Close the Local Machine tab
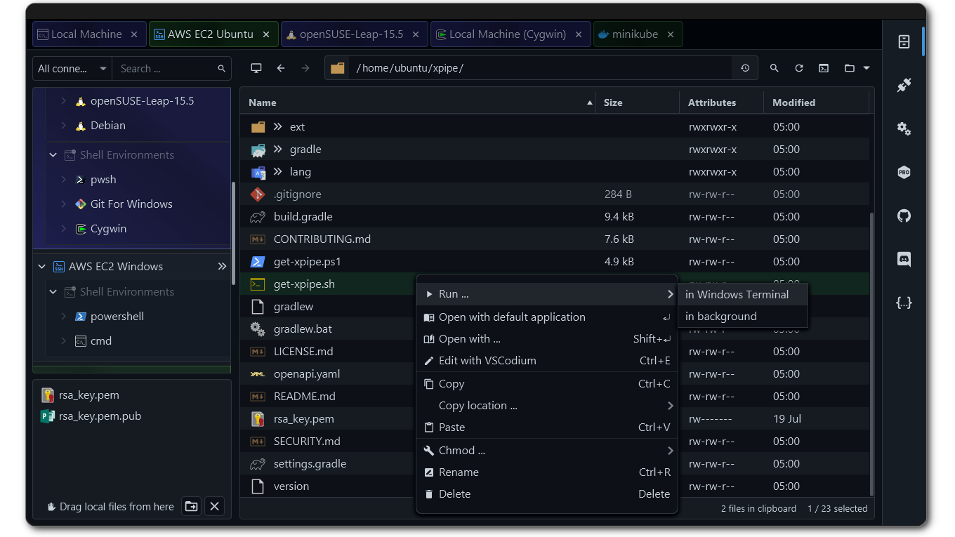The height and width of the screenshot is (537, 955). click(x=134, y=34)
